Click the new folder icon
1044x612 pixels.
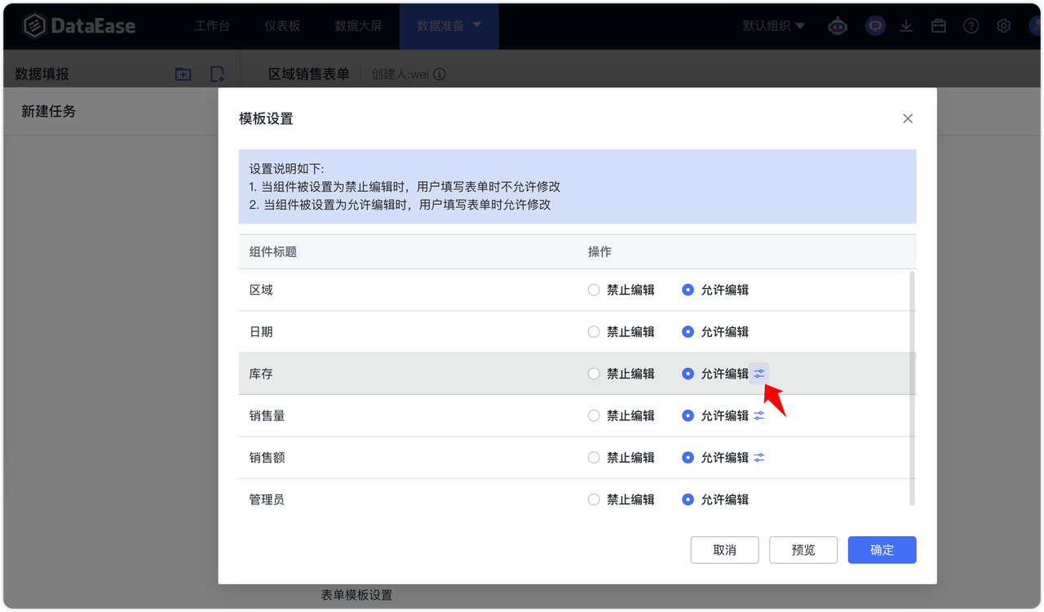tap(183, 74)
